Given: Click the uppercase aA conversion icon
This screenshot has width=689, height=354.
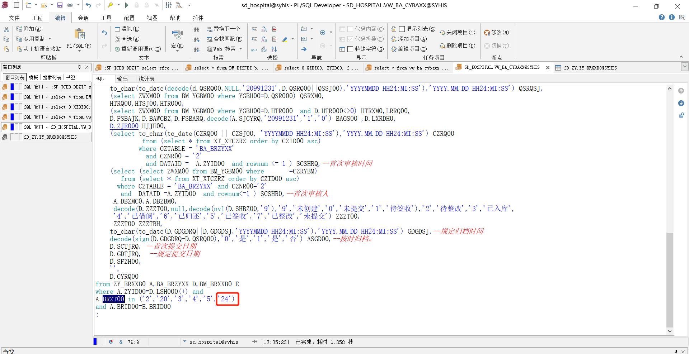Looking at the screenshot, I should tap(264, 29).
